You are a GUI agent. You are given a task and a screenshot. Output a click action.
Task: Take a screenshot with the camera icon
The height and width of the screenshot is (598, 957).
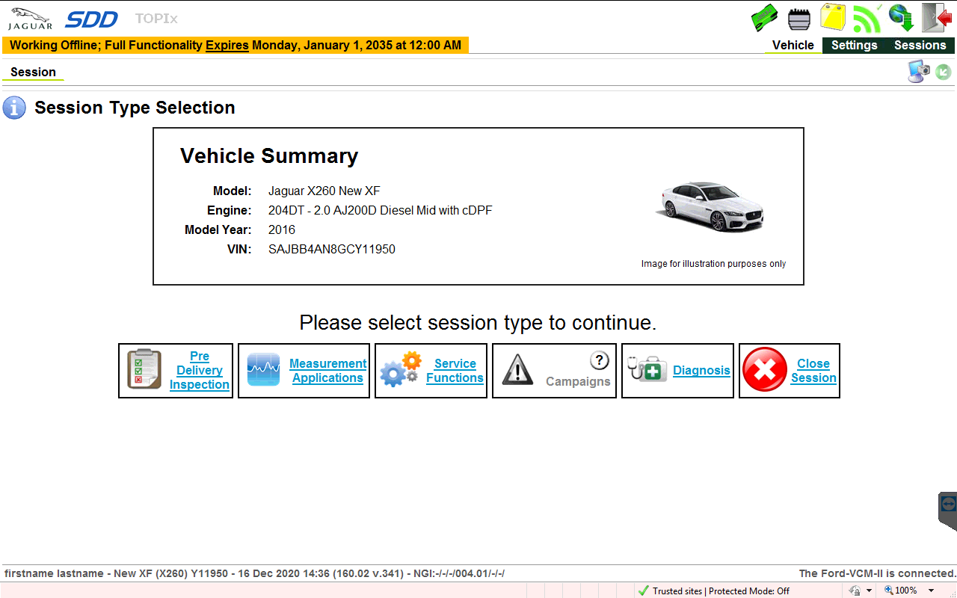919,72
